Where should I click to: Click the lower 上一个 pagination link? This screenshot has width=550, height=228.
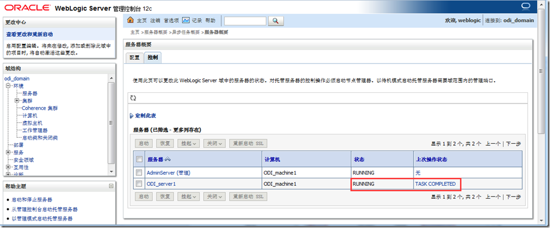(493, 197)
